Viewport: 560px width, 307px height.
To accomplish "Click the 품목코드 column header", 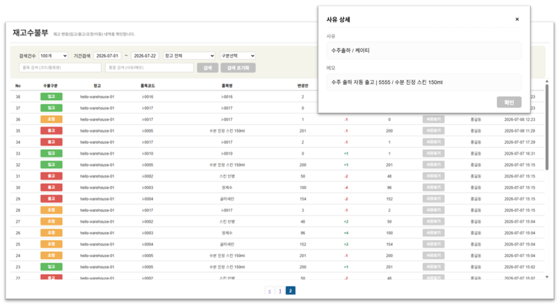I will (147, 86).
